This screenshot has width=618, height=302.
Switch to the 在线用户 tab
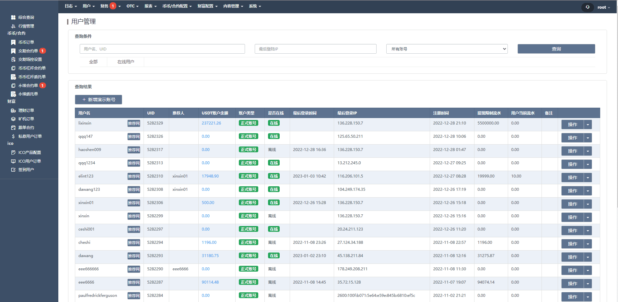pos(125,62)
